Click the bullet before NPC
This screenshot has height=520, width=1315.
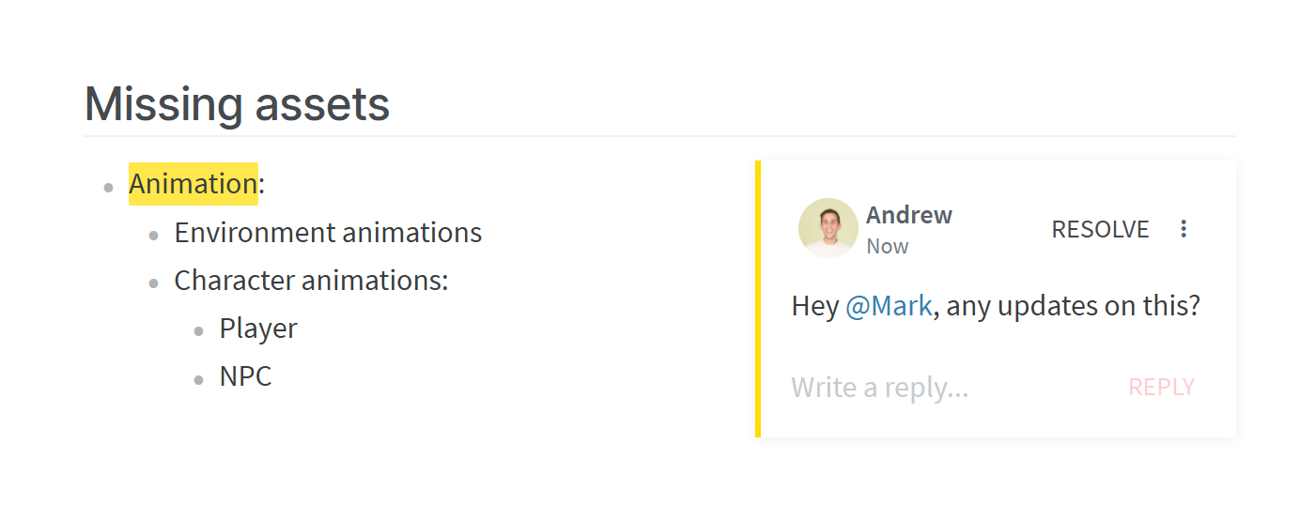tap(199, 378)
